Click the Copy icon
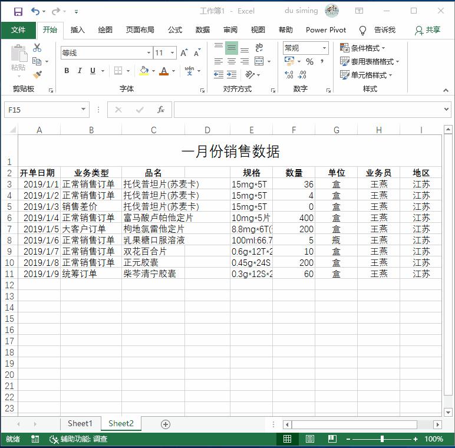This screenshot has width=455, height=448. (37, 61)
